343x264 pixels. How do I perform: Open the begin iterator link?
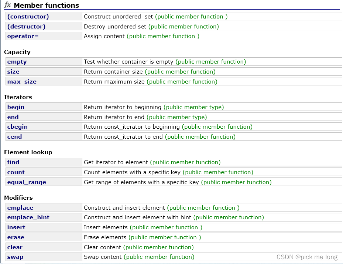pos(16,107)
